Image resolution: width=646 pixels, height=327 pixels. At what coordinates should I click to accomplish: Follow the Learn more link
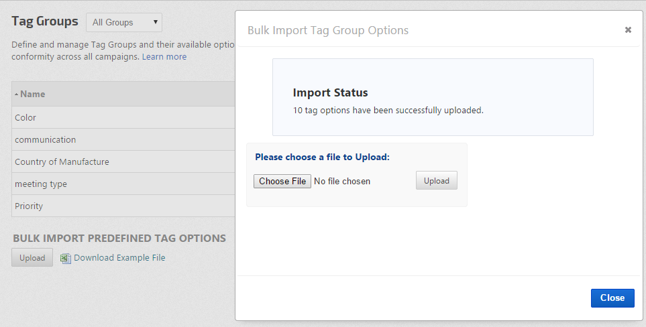coord(164,57)
